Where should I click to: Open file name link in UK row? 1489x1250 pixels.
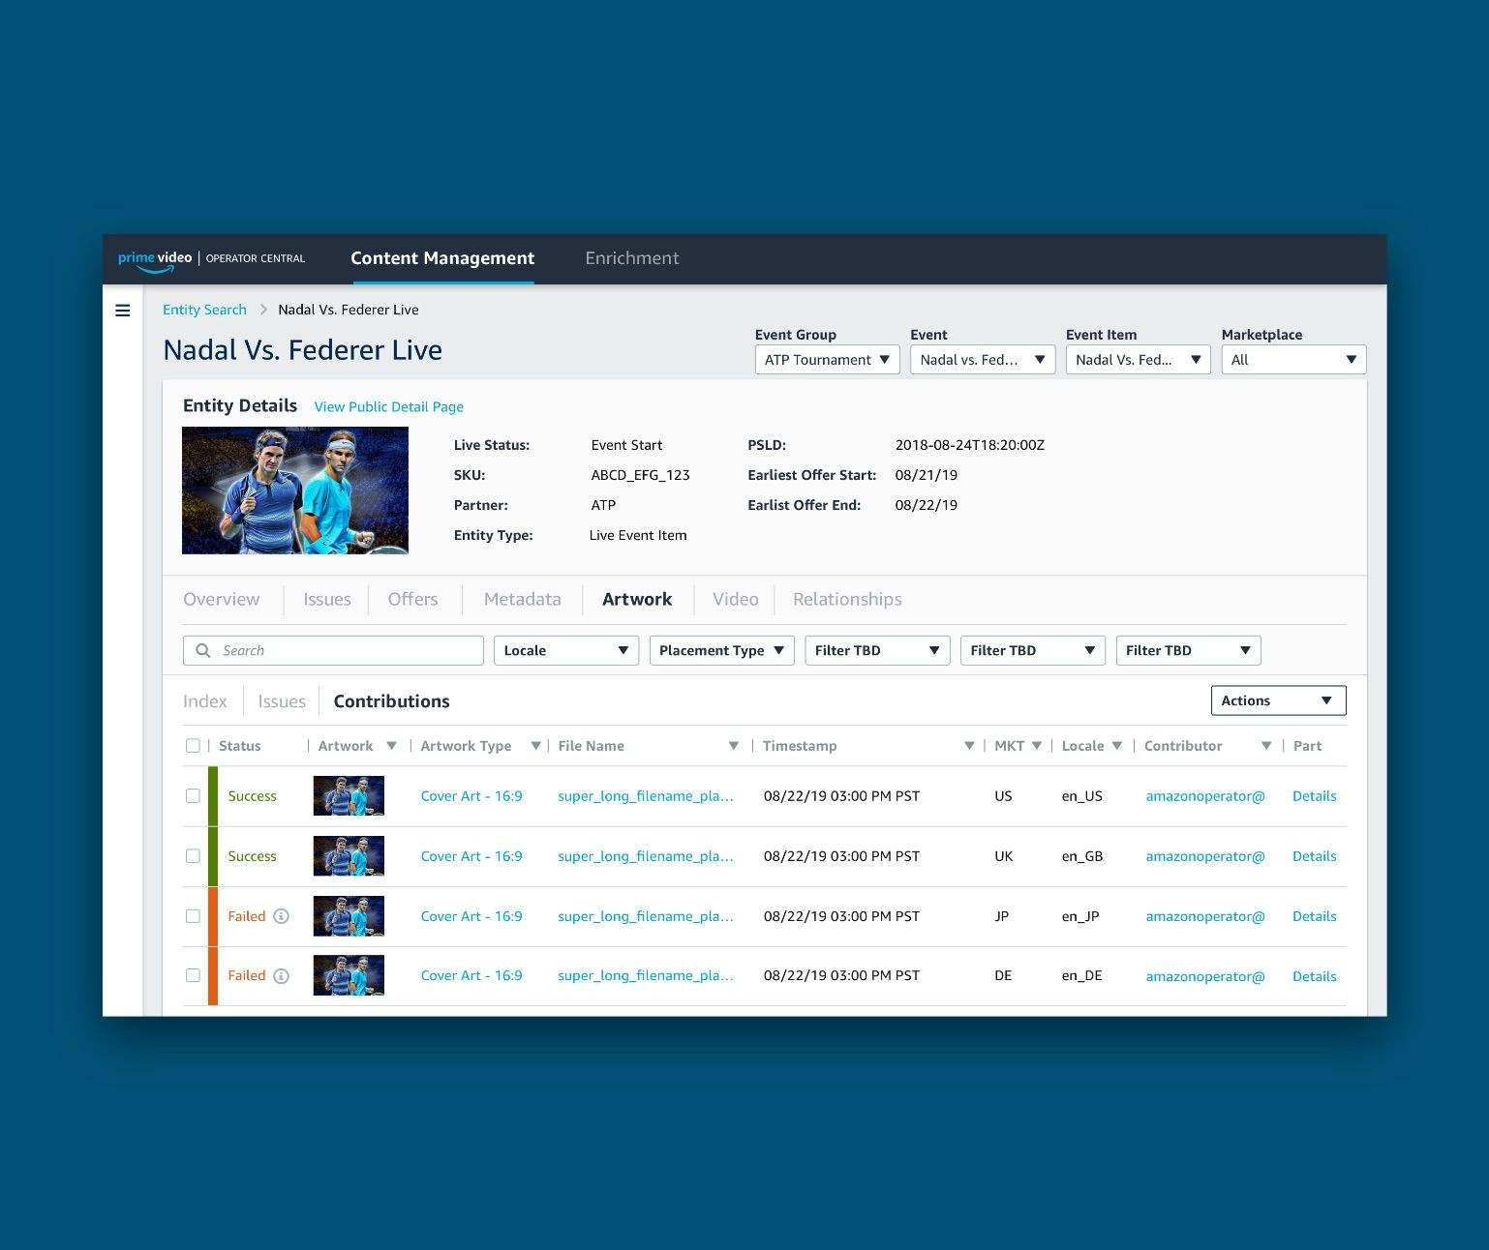tap(646, 856)
